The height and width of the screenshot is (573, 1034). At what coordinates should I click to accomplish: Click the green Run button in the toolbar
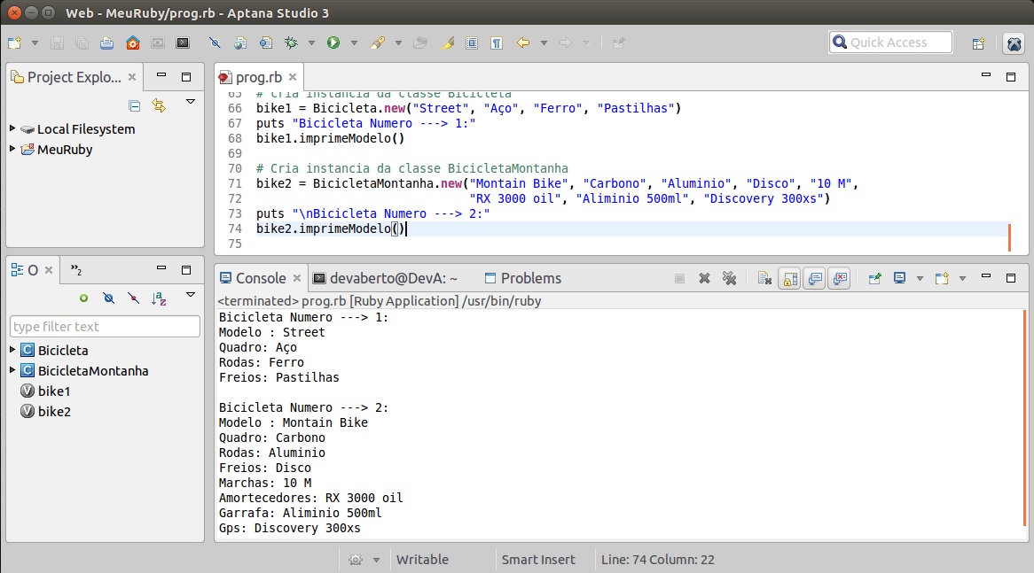[x=333, y=43]
